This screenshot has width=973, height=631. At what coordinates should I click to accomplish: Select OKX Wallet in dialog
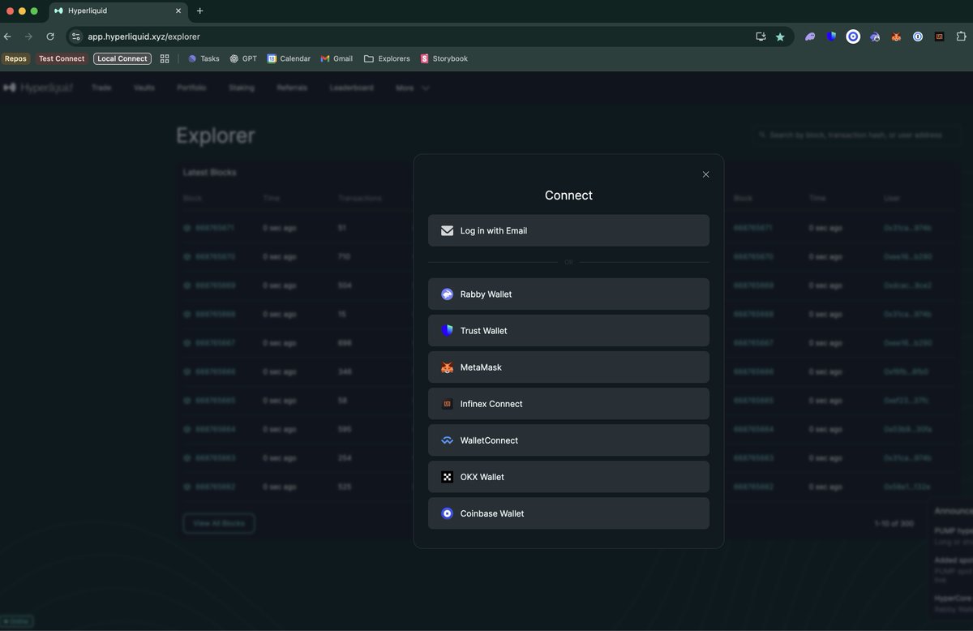point(568,477)
